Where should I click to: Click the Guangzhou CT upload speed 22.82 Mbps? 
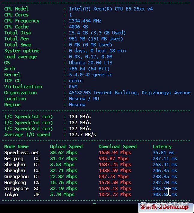point(64,176)
